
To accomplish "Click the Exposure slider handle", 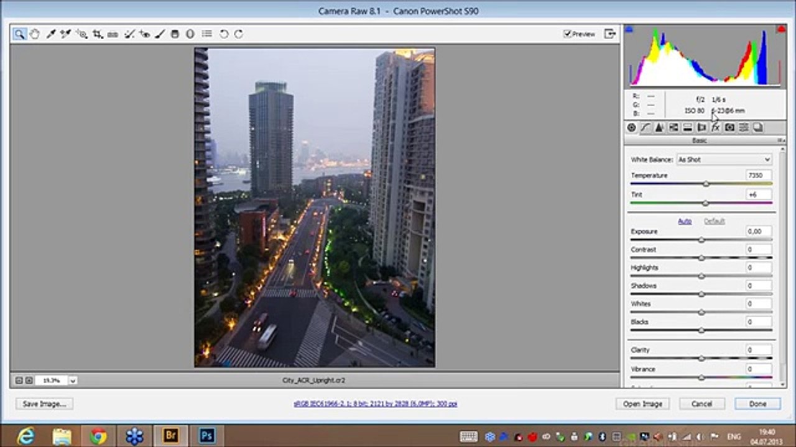I will 701,240.
